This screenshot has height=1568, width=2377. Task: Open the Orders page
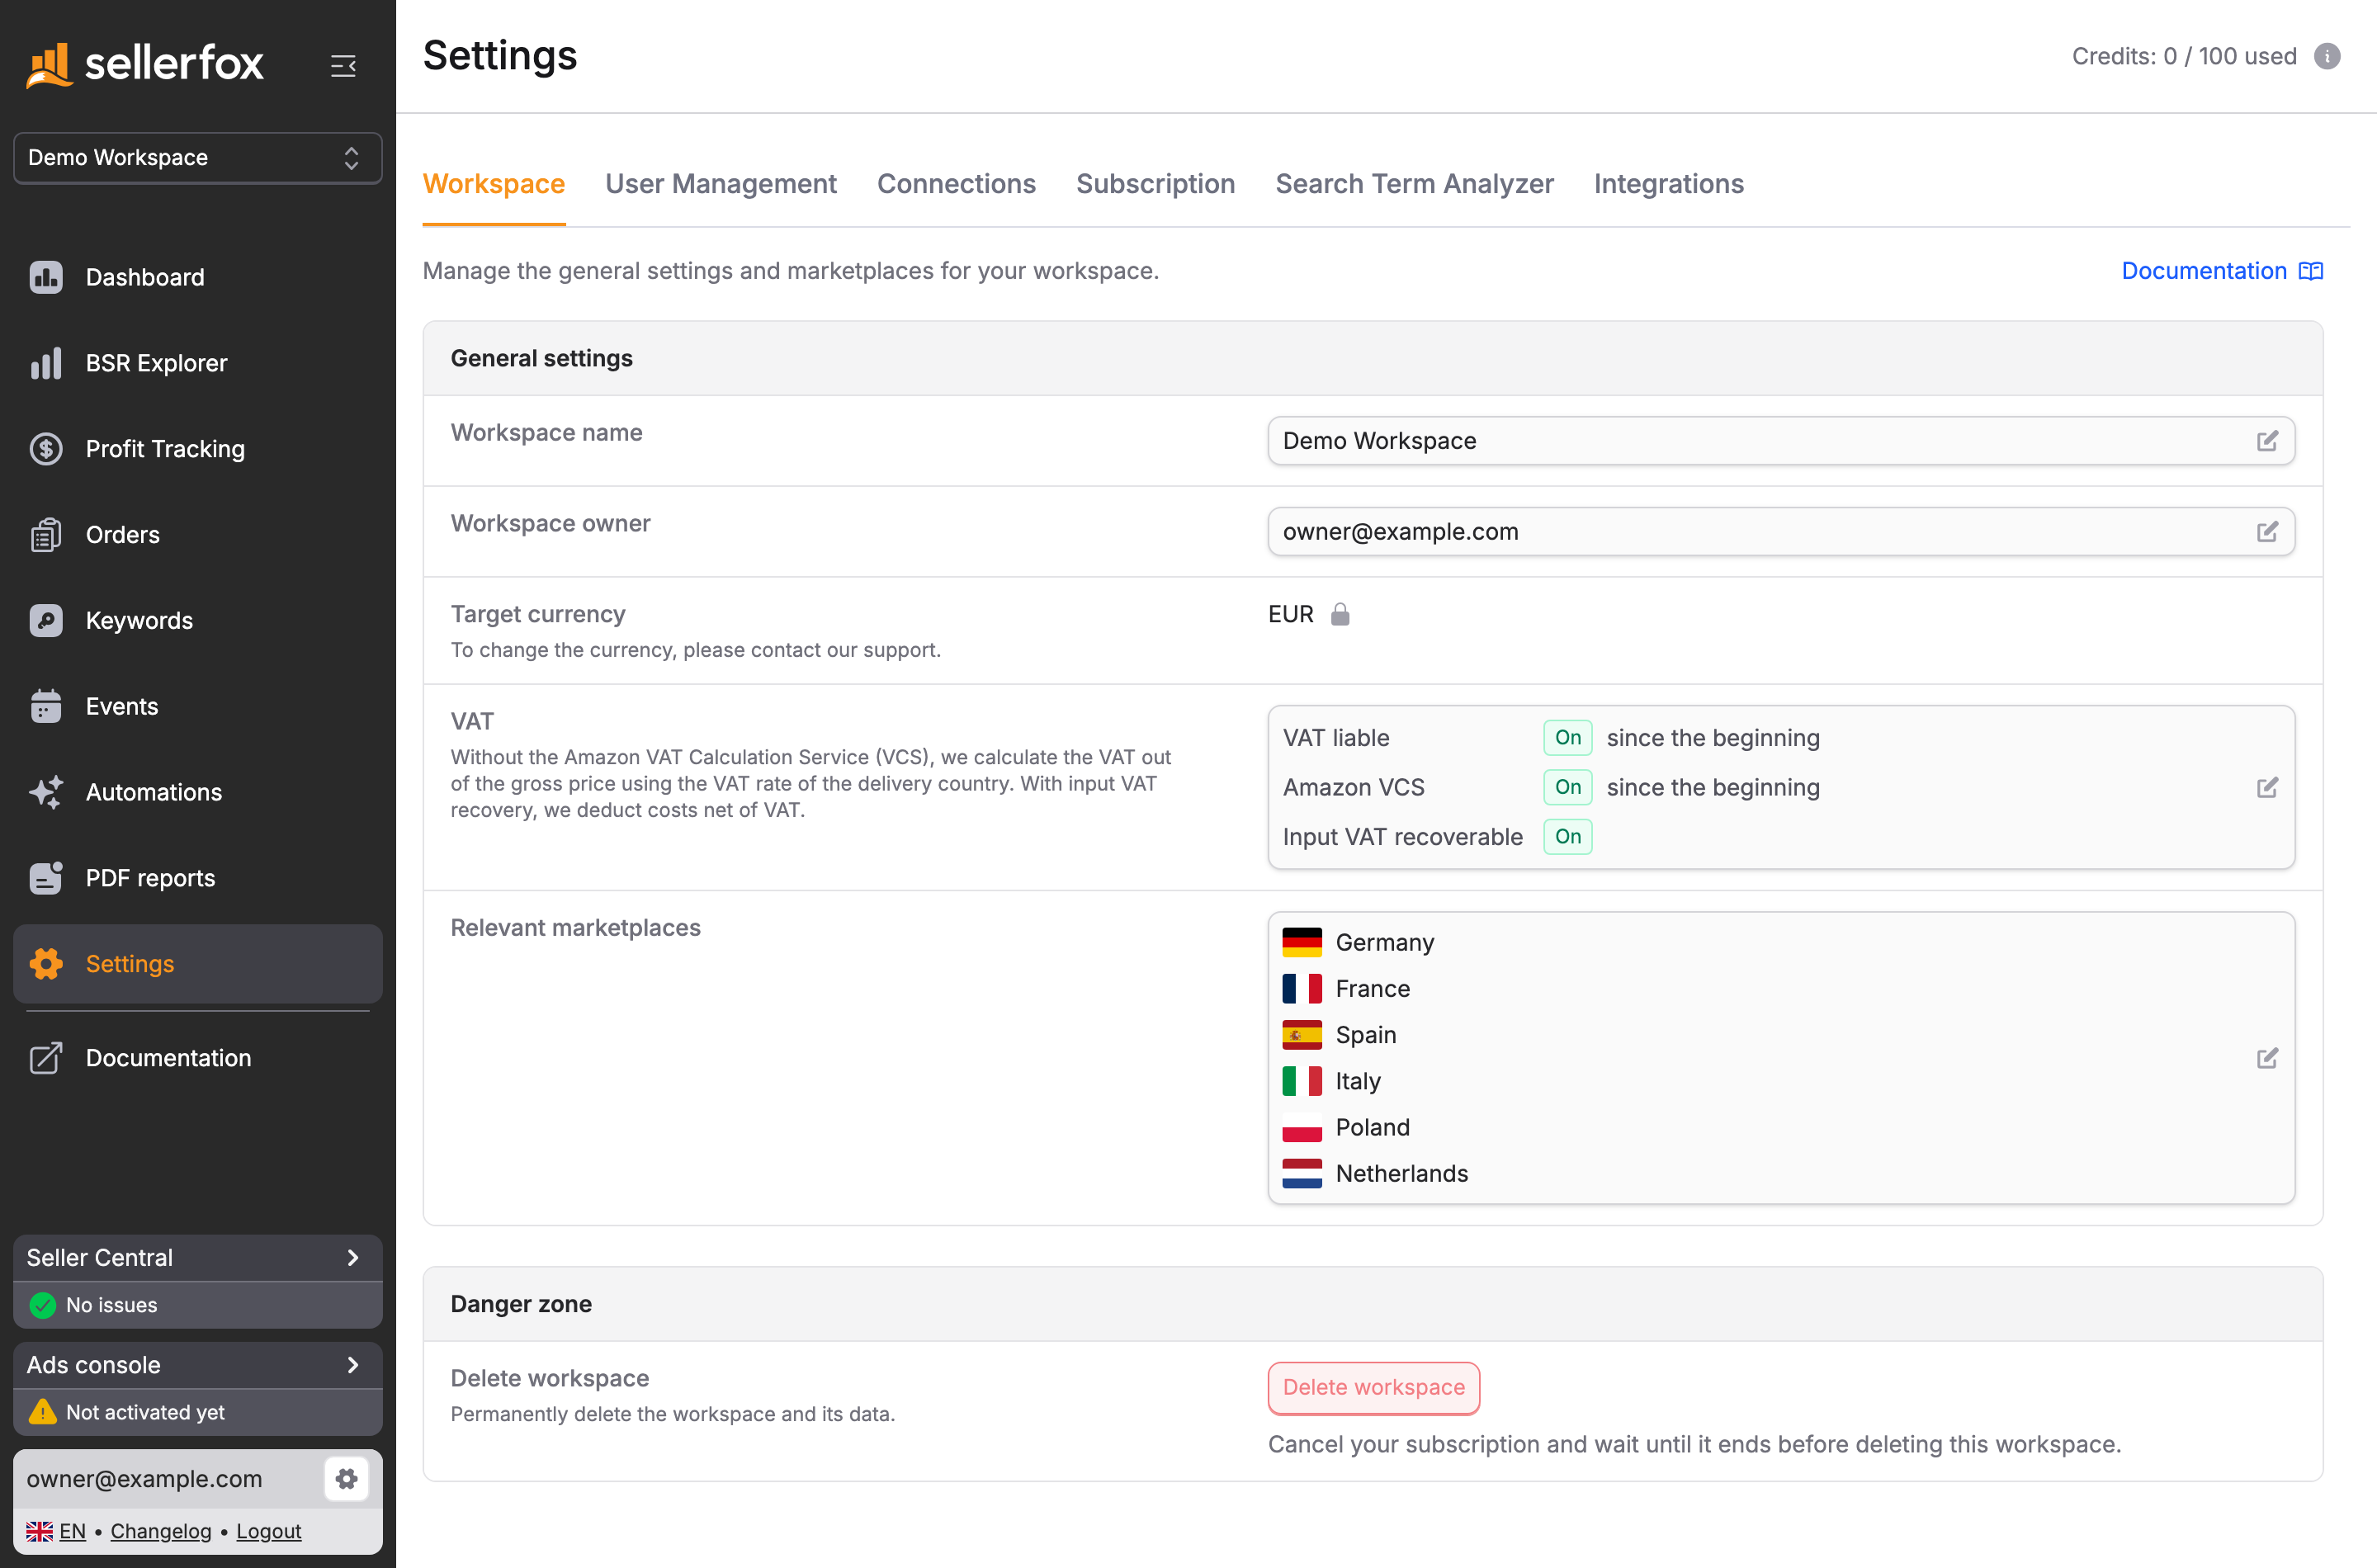[197, 535]
